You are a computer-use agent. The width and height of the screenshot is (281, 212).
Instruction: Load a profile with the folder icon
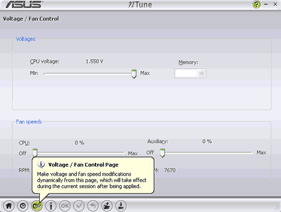107,206
